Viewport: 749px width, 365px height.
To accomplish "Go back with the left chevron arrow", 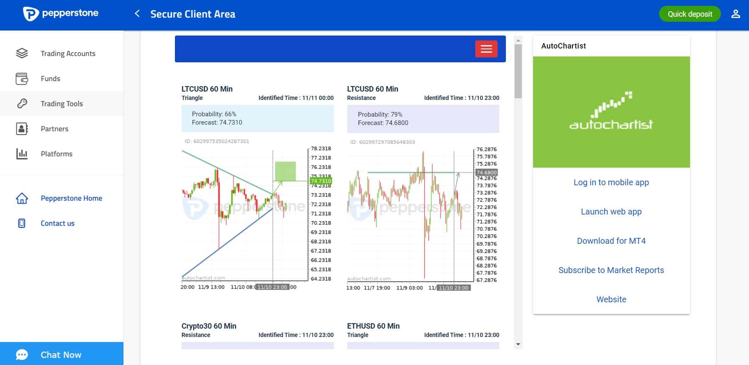I will click(x=137, y=14).
